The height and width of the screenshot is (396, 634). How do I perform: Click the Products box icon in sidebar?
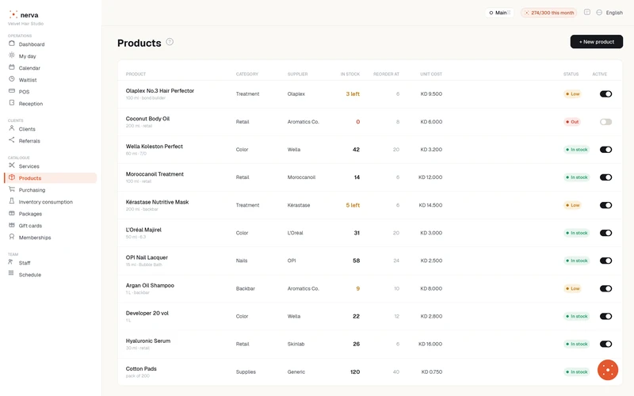[x=12, y=177]
